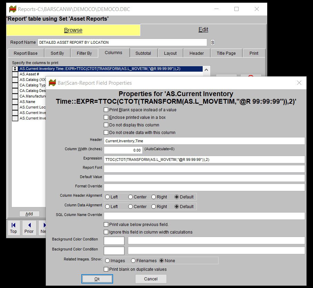The height and width of the screenshot is (288, 313).
Task: Open the Header tab
Action: click(196, 53)
